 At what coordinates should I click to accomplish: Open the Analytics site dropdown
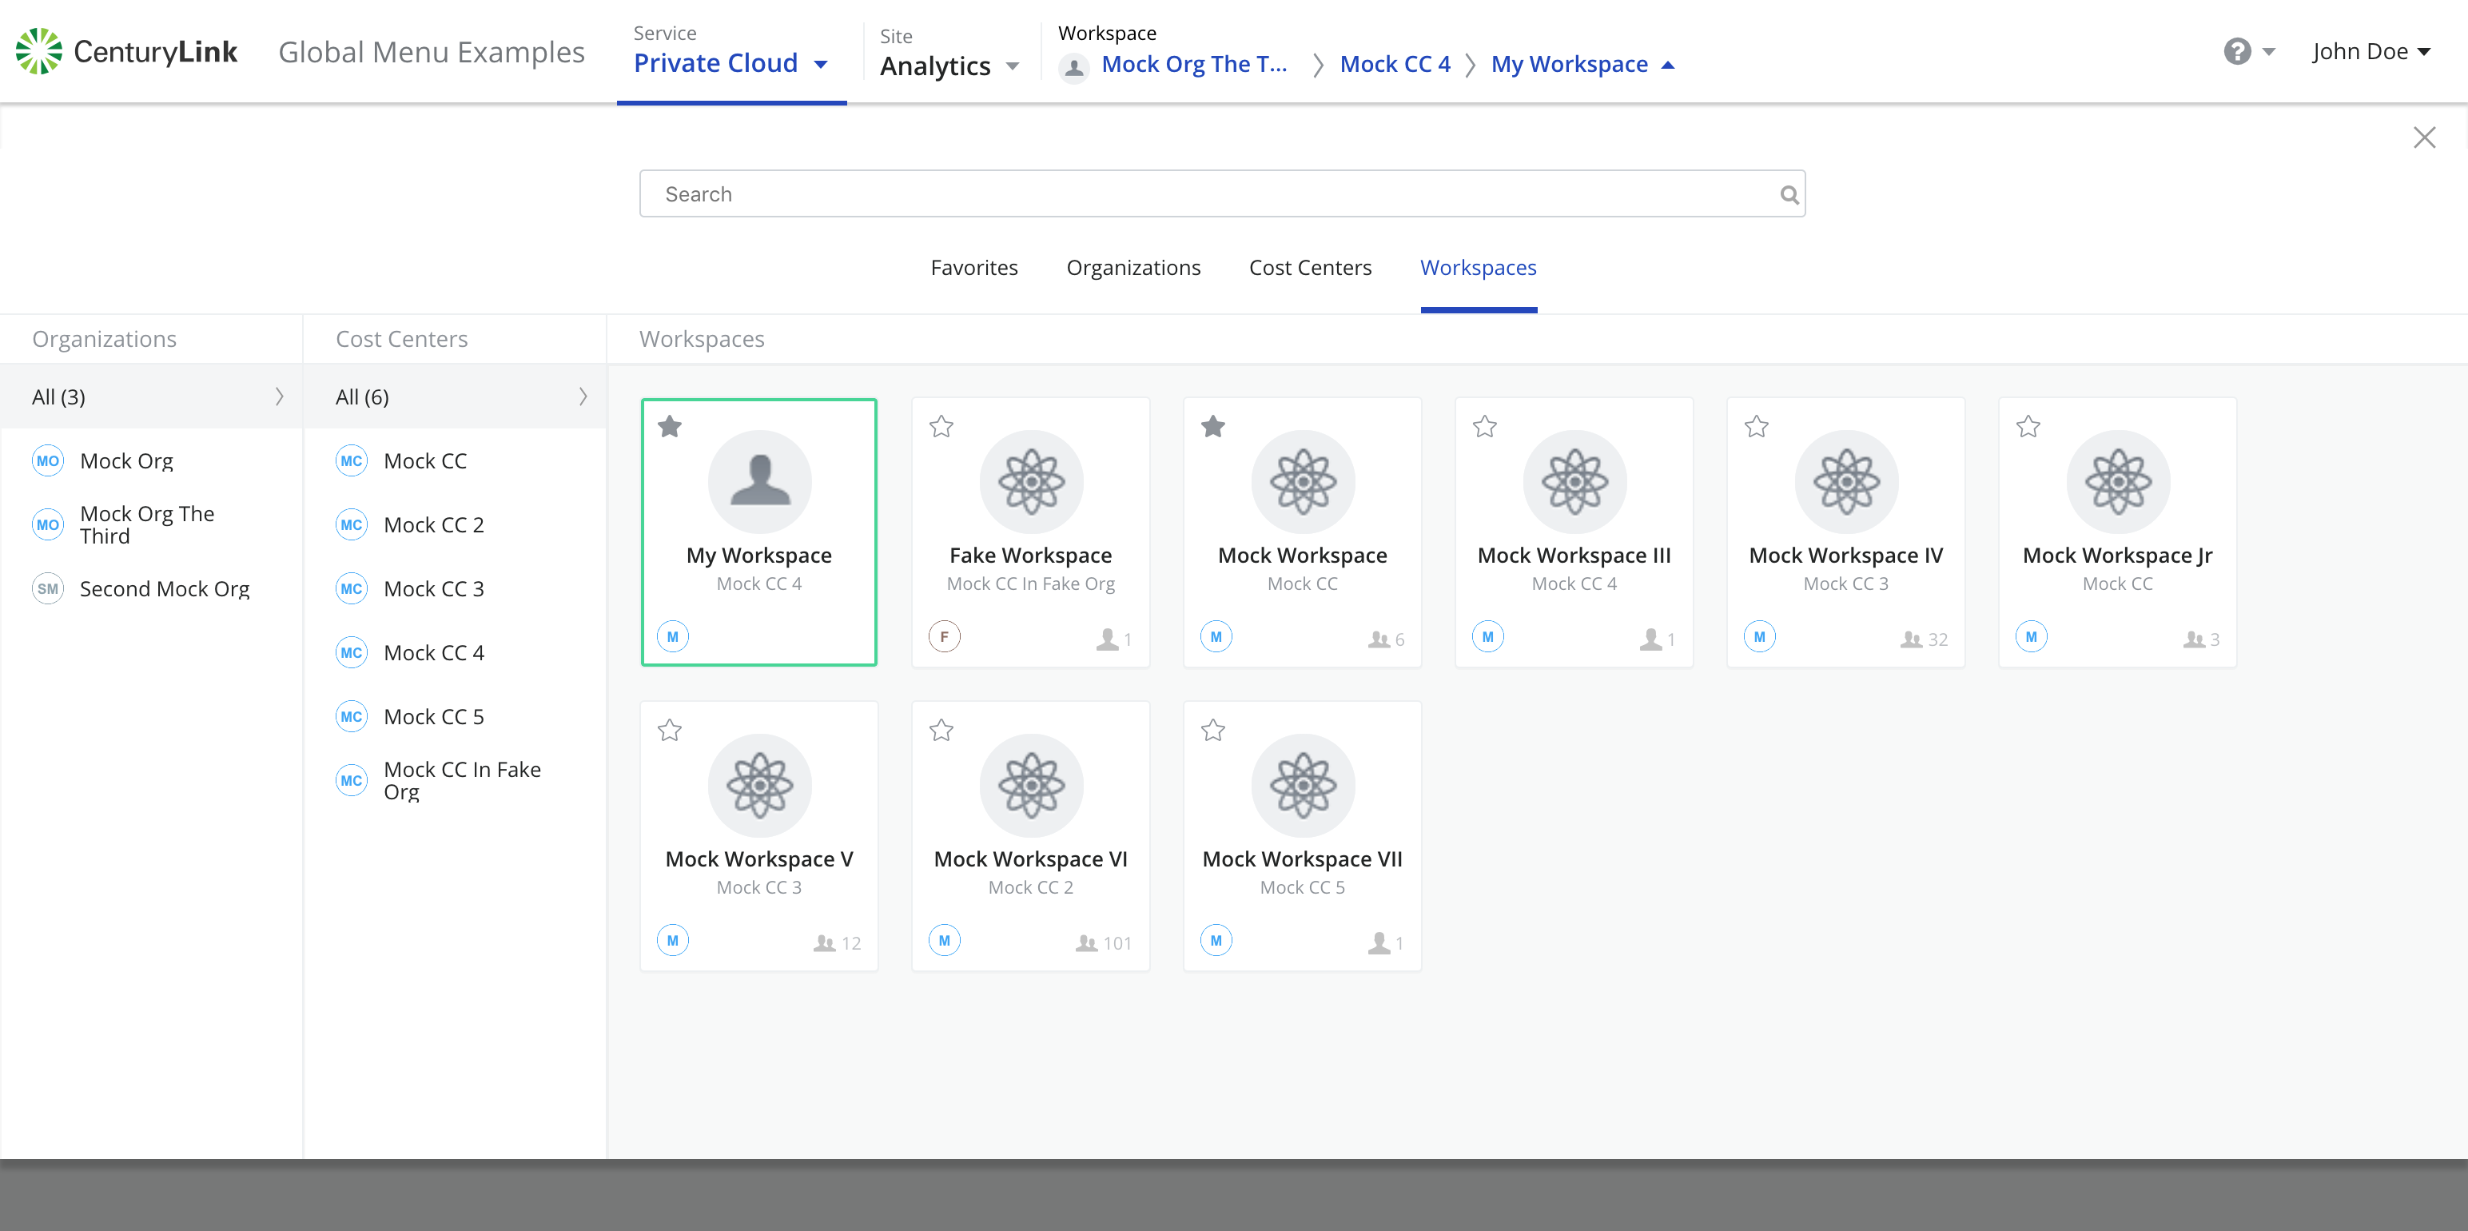click(949, 66)
